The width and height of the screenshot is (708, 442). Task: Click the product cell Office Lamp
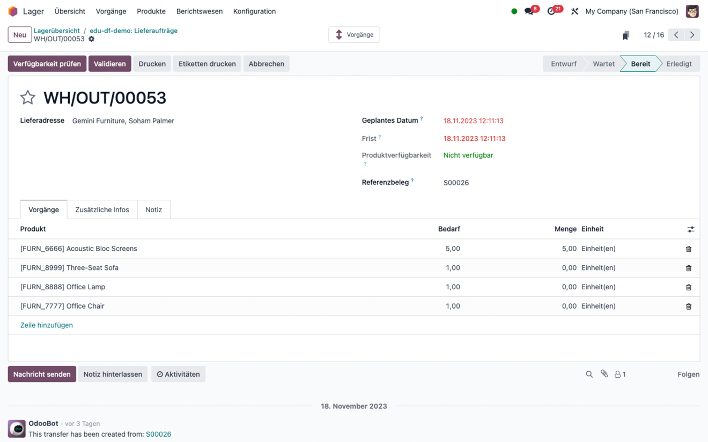click(63, 287)
